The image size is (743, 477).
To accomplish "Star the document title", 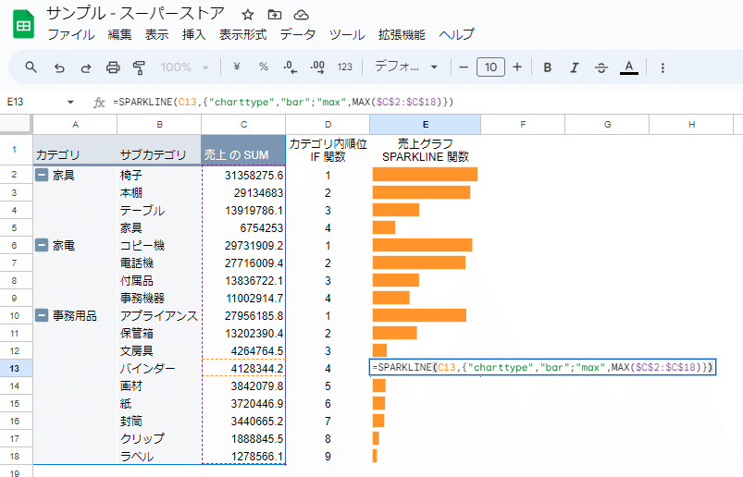I will point(247,15).
